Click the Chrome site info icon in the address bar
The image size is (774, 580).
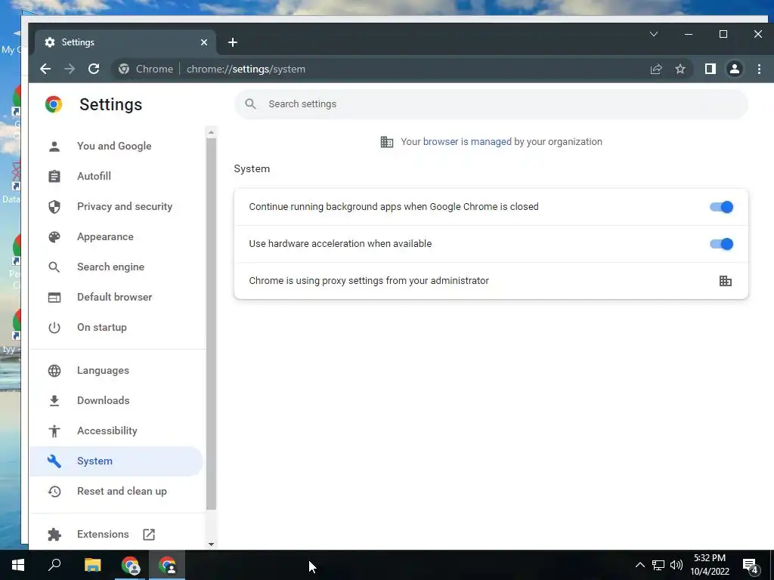124,69
